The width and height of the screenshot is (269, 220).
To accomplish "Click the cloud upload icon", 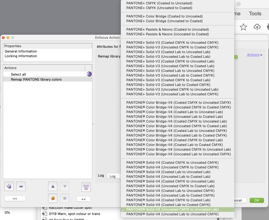I will tap(257, 27).
